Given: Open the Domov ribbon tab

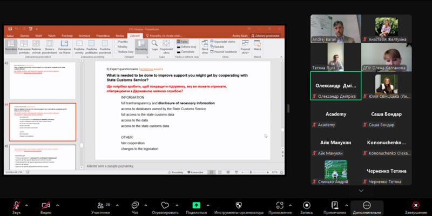Looking at the screenshot, I should click(25, 36).
